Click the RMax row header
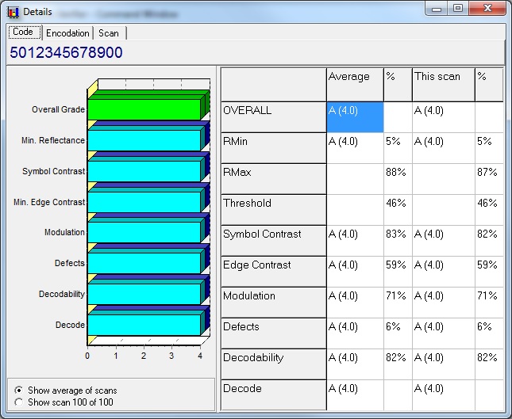 click(274, 179)
